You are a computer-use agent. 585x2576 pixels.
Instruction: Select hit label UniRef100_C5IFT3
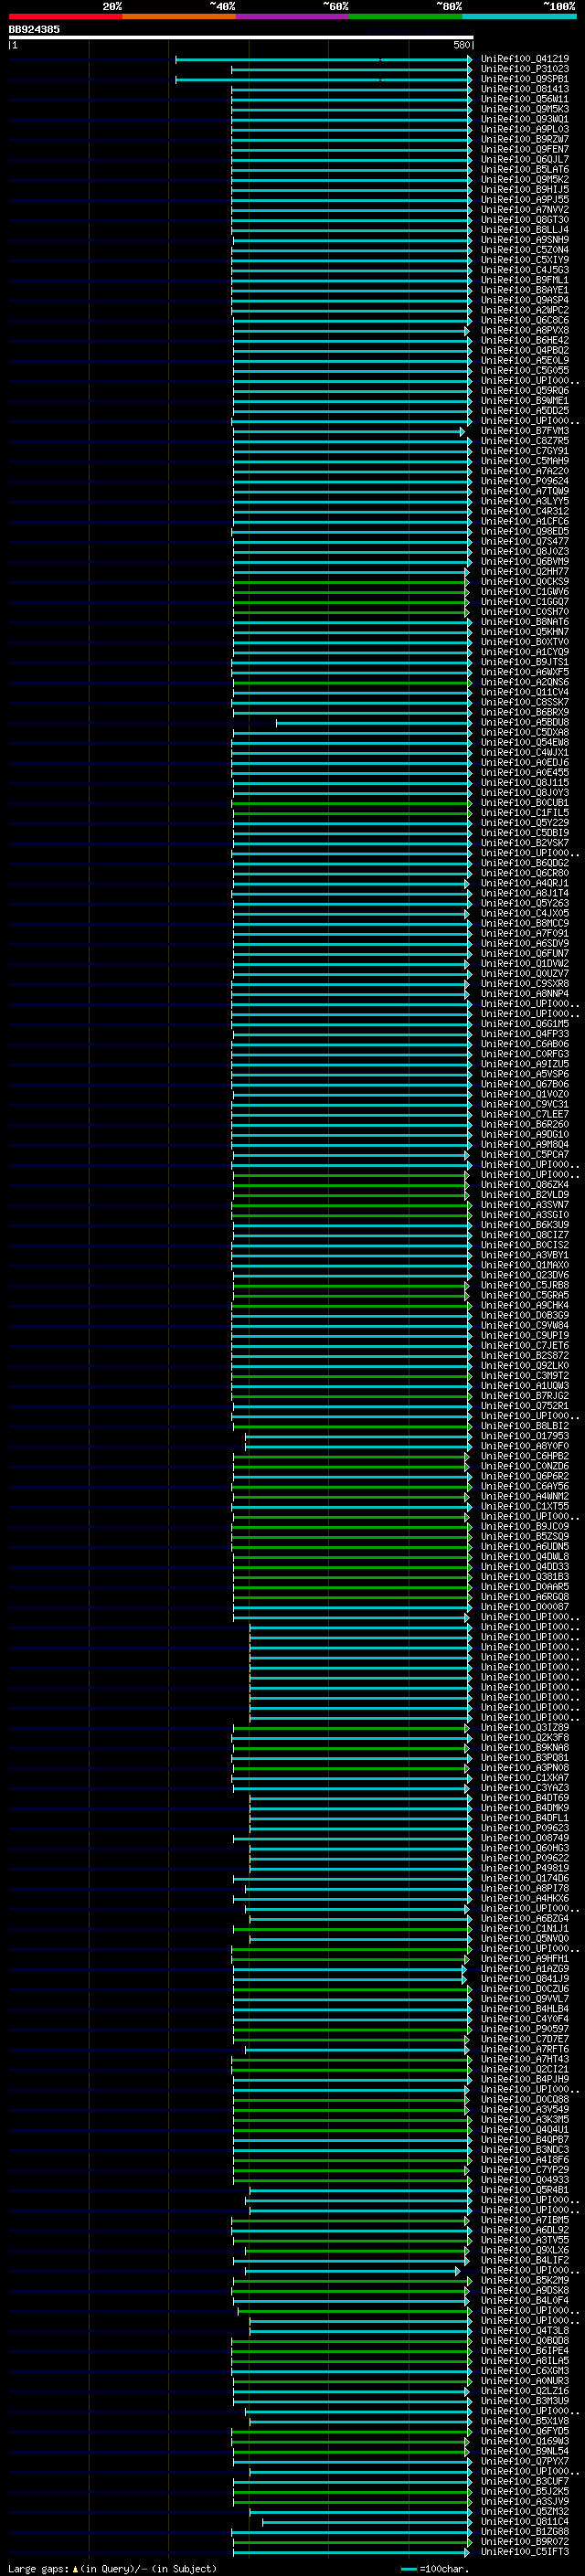click(x=524, y=2551)
